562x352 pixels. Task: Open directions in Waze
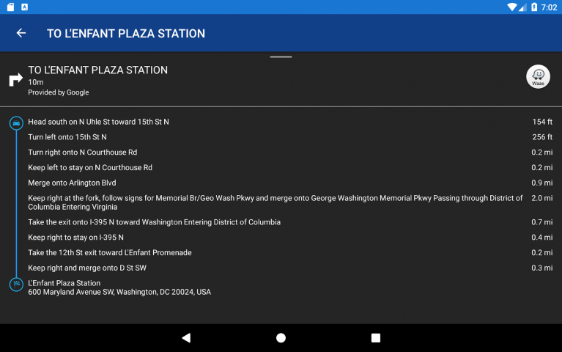pos(538,77)
